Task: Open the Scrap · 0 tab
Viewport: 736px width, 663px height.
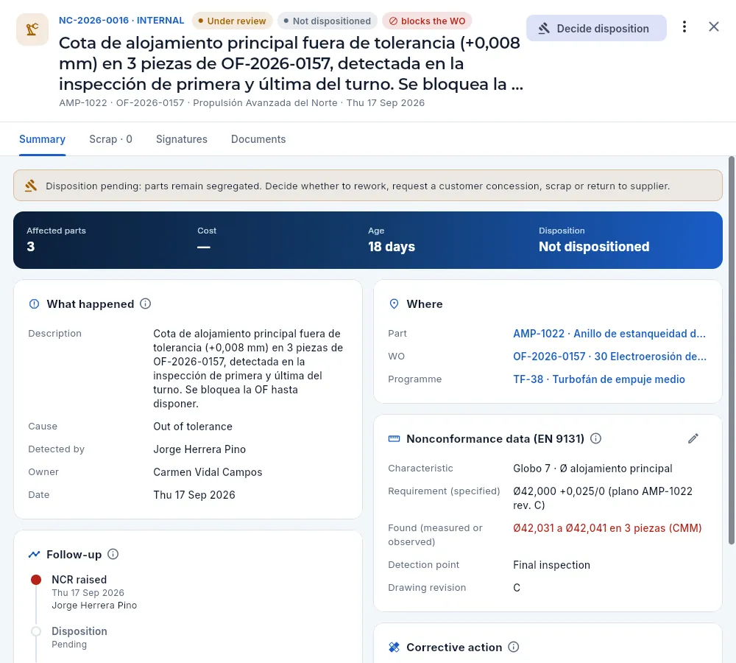Action: [x=111, y=139]
